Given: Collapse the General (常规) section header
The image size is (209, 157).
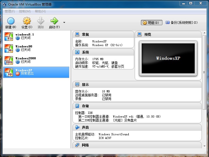Looking at the screenshot, I should 85,34.
